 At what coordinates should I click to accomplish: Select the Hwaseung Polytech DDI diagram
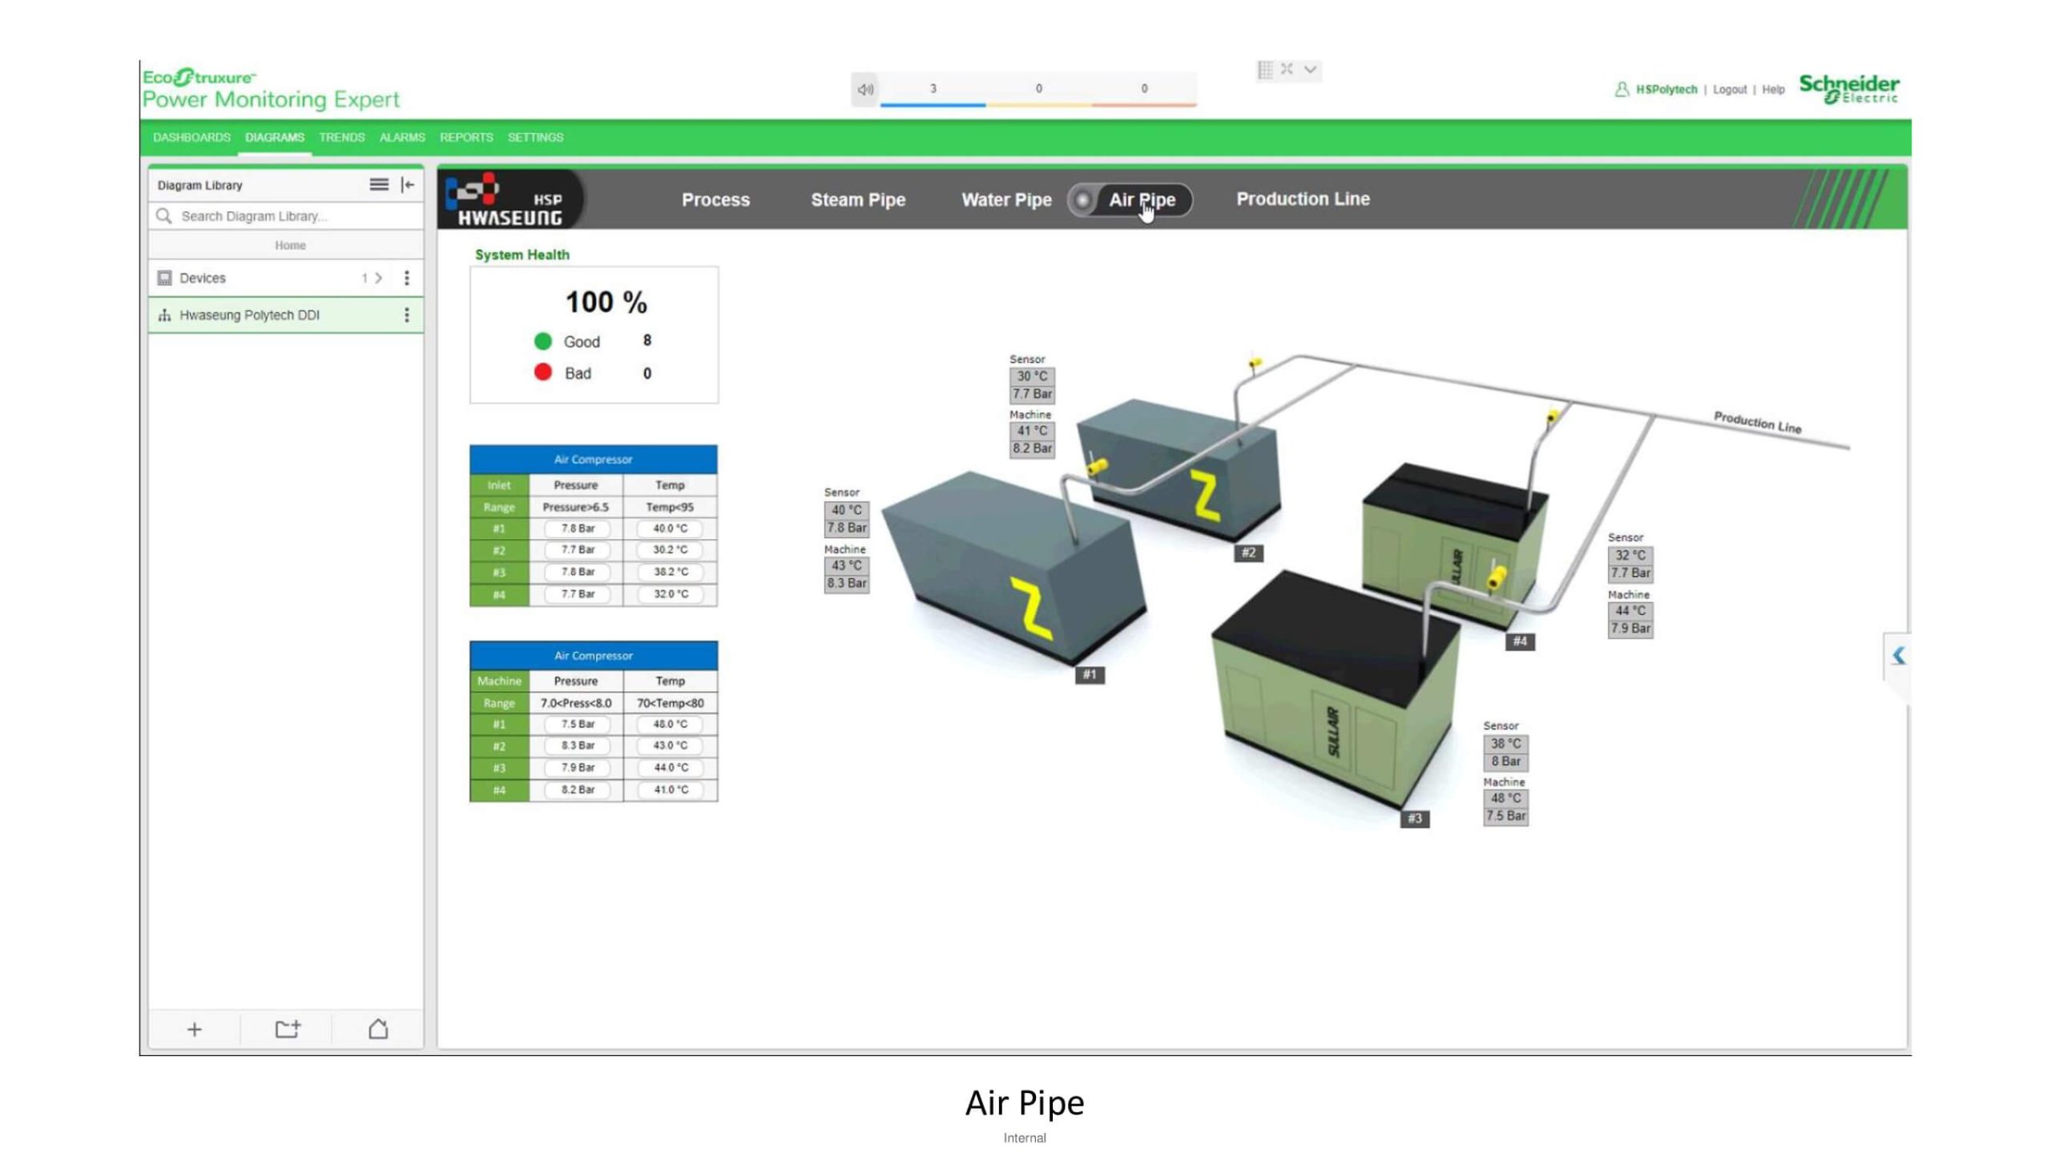[x=249, y=315]
